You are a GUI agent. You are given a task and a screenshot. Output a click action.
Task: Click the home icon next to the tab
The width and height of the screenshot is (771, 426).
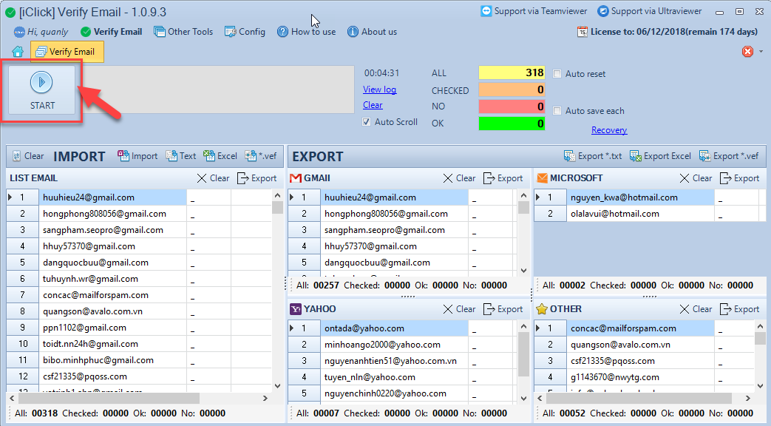tap(18, 52)
